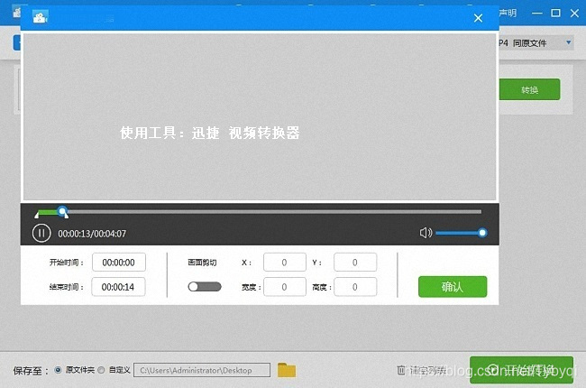Select the 自定义 radio button
Image resolution: width=586 pixels, height=388 pixels.
click(101, 370)
